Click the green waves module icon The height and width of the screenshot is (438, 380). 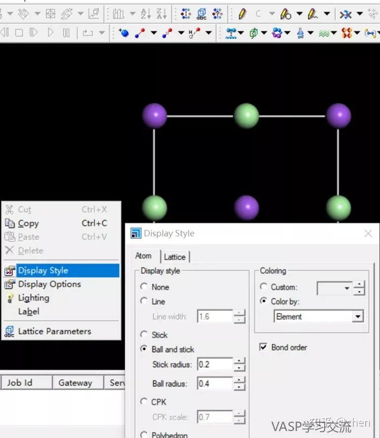coord(324,34)
